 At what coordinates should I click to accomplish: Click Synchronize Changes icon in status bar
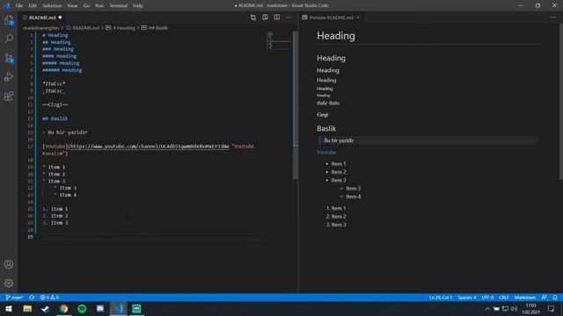click(x=32, y=298)
